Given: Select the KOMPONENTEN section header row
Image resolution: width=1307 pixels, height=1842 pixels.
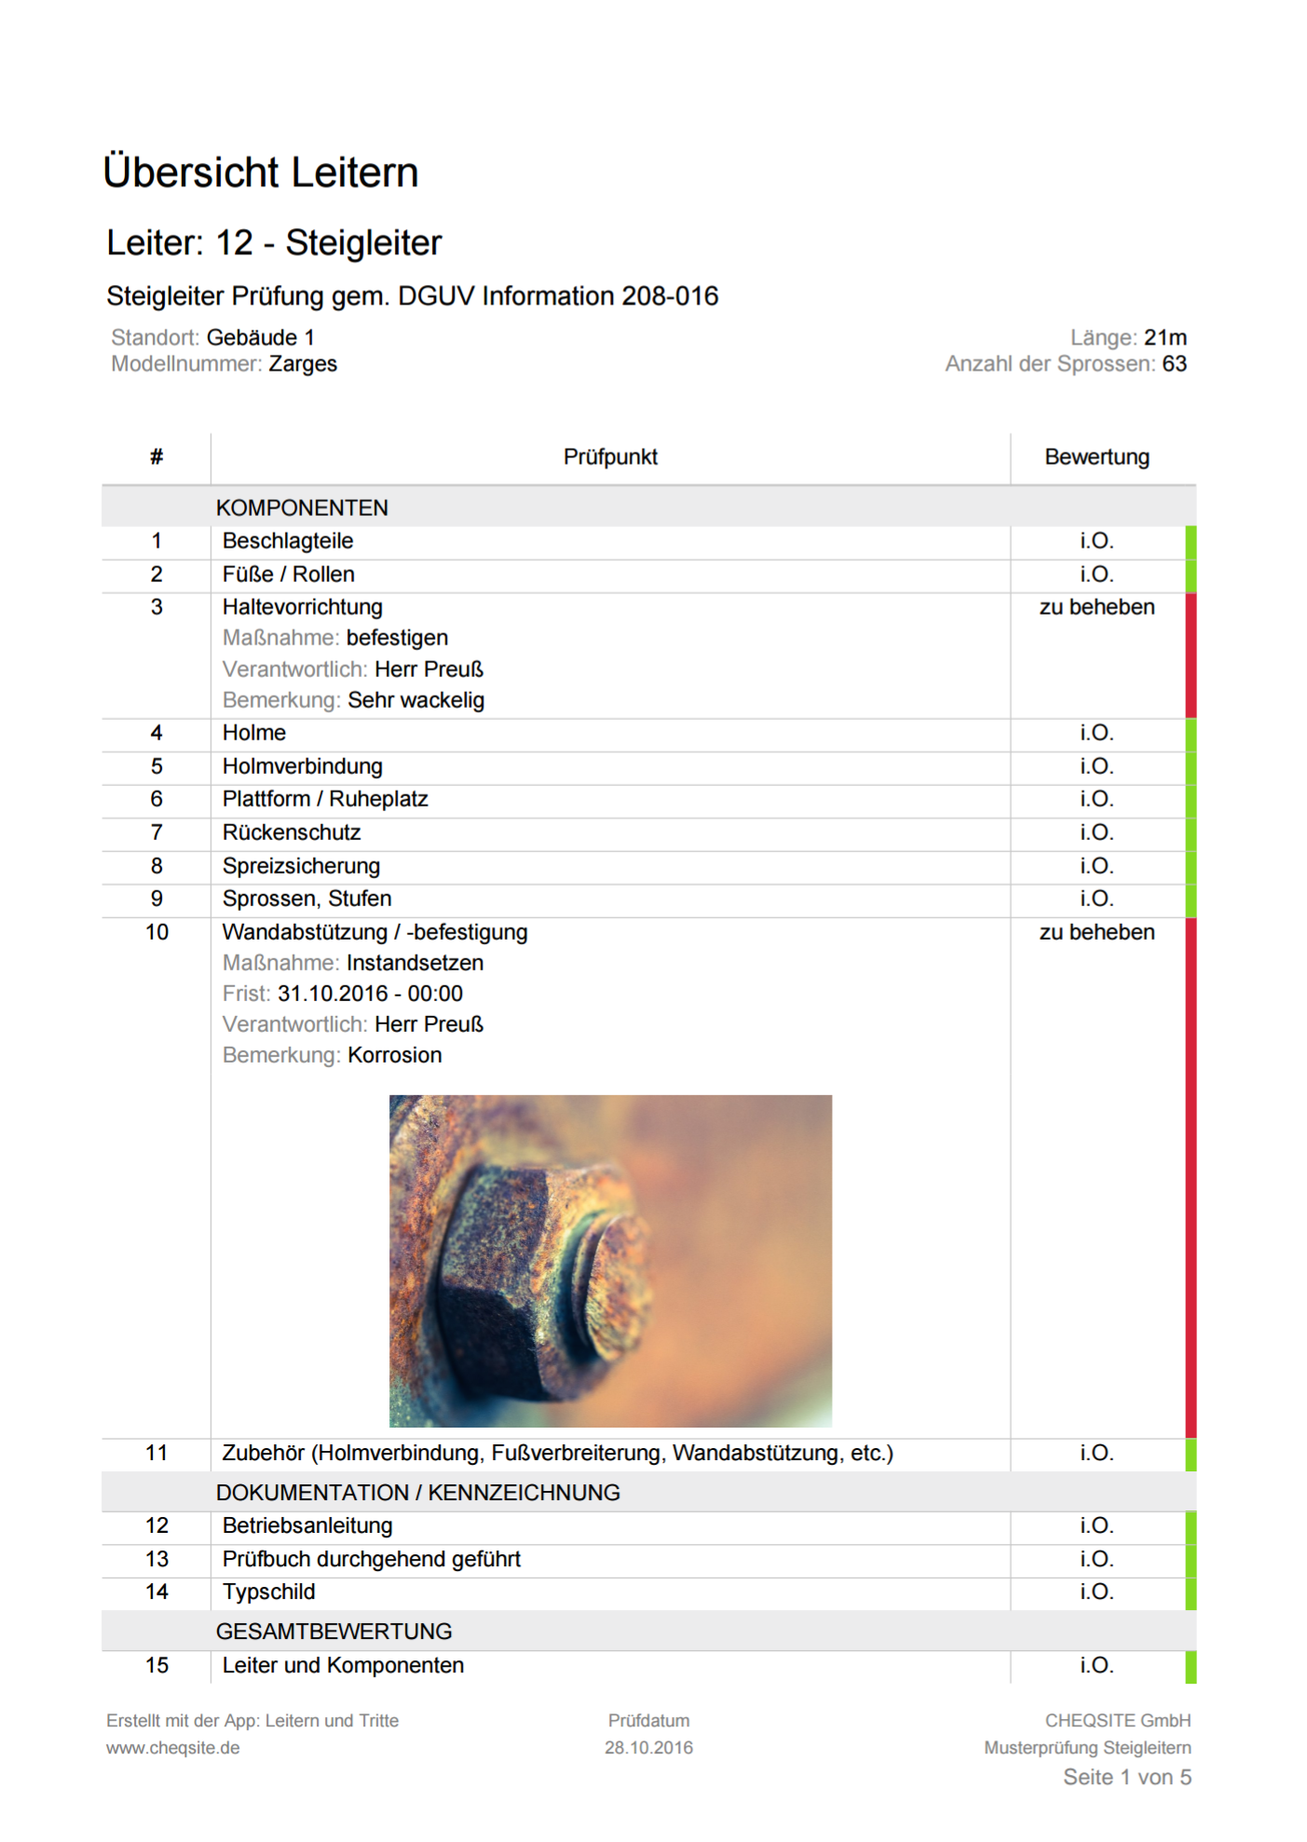Looking at the screenshot, I should [x=302, y=508].
